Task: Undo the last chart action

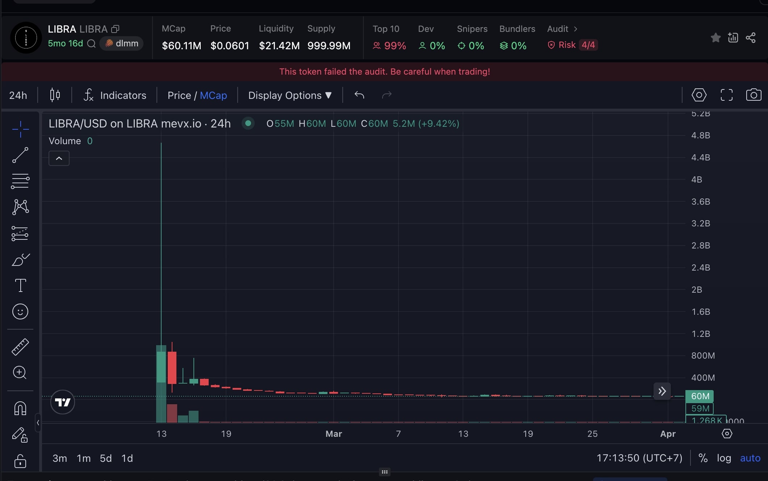Action: click(359, 95)
